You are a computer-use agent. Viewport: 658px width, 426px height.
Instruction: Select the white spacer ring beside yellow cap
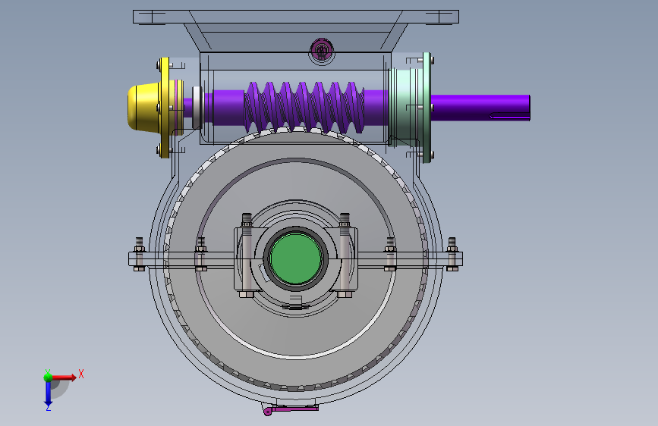197,108
